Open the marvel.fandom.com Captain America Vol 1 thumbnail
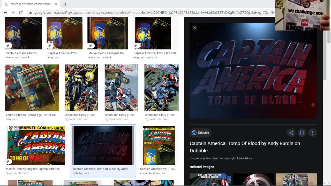 click(x=159, y=146)
